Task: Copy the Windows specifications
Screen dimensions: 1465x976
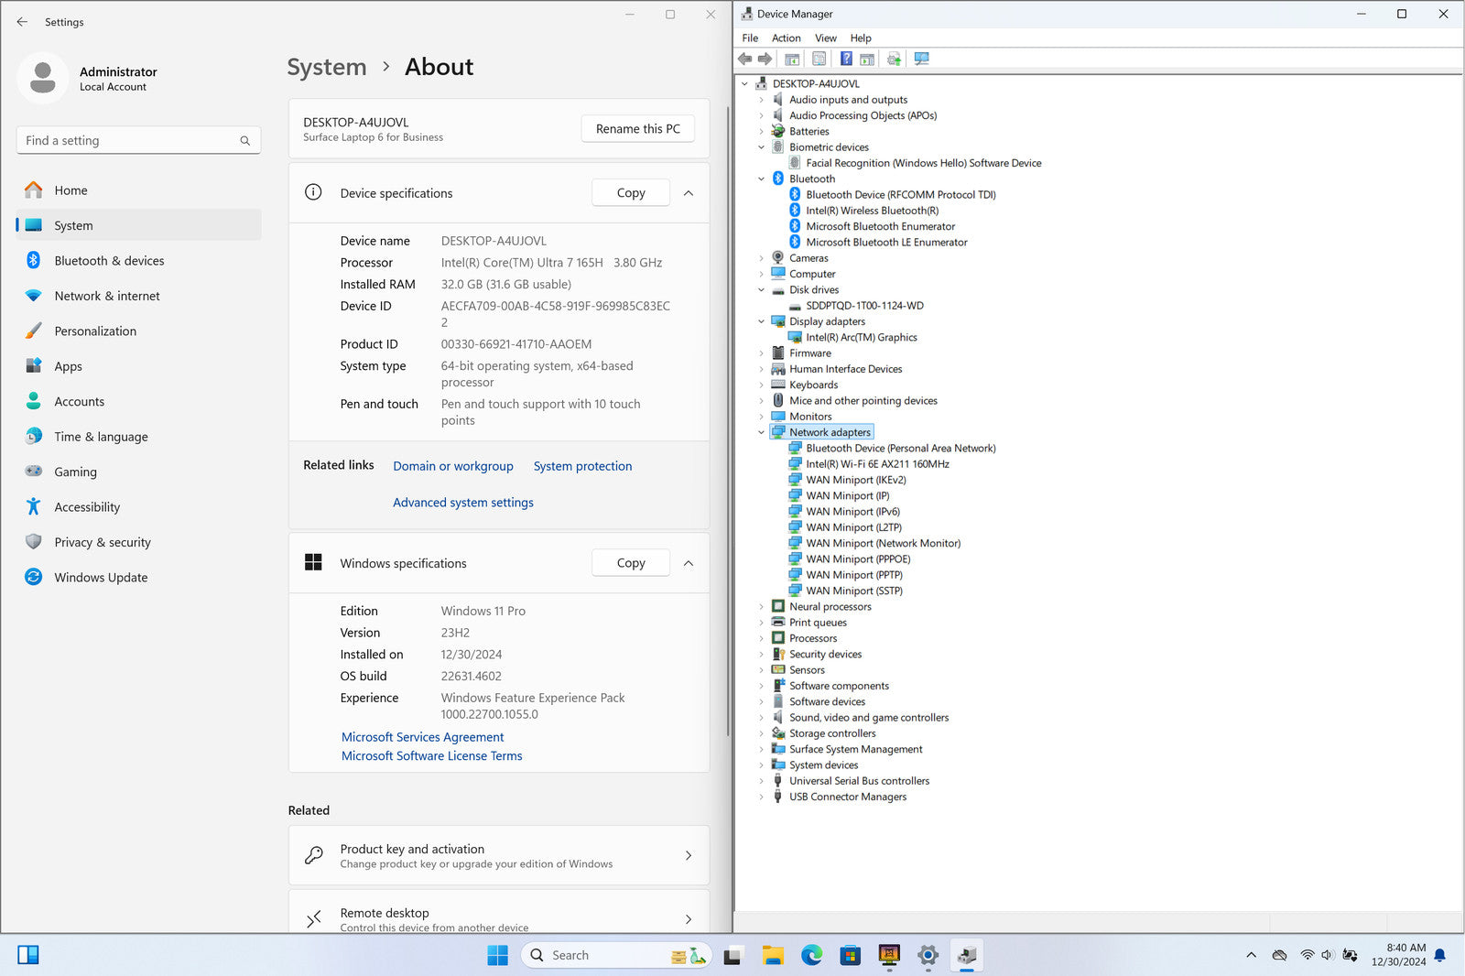Action: coord(630,563)
